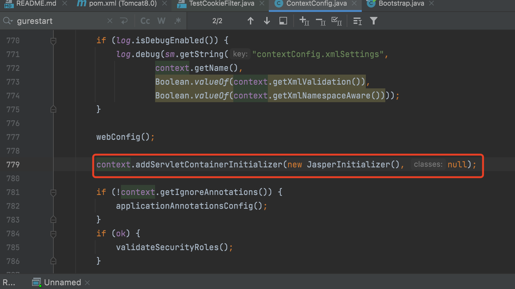Close the TestCookieFilter.java tab

262,3
